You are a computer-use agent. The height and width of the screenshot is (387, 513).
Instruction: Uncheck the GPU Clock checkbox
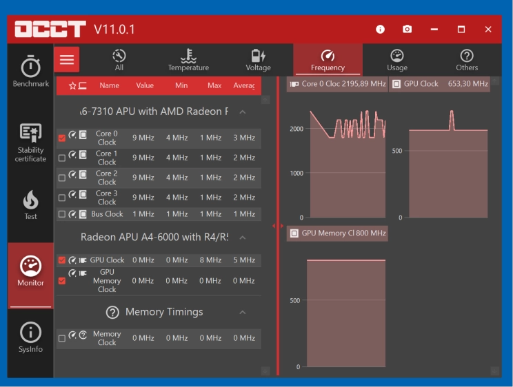(x=62, y=260)
